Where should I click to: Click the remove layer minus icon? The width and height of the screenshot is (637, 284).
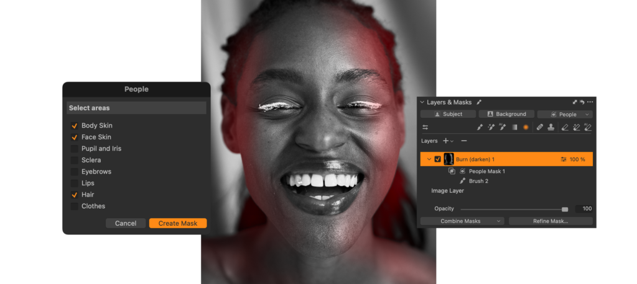pyautogui.click(x=464, y=141)
